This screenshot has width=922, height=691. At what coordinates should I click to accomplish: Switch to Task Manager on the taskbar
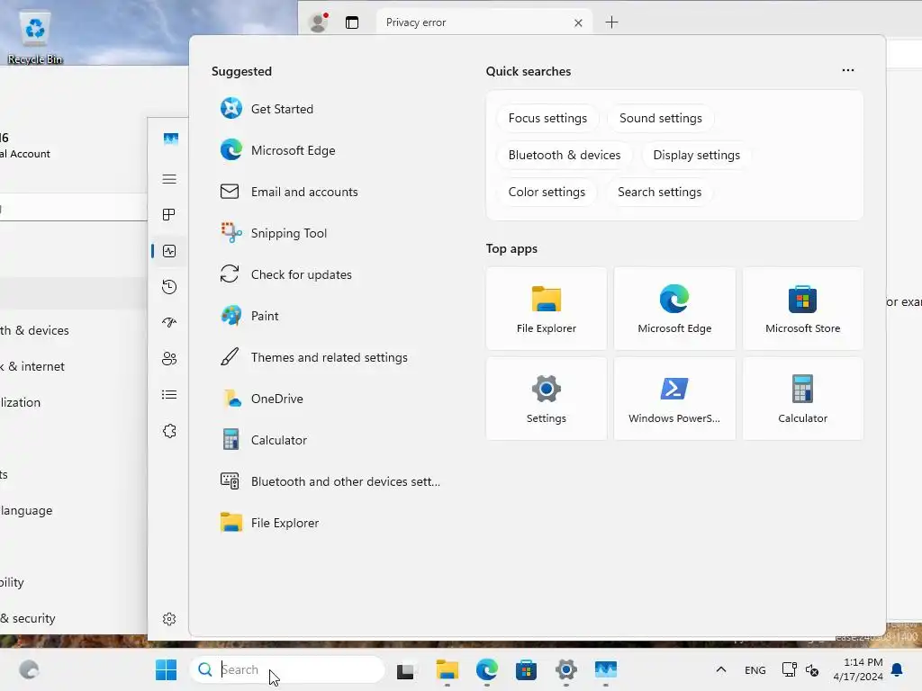pos(606,669)
